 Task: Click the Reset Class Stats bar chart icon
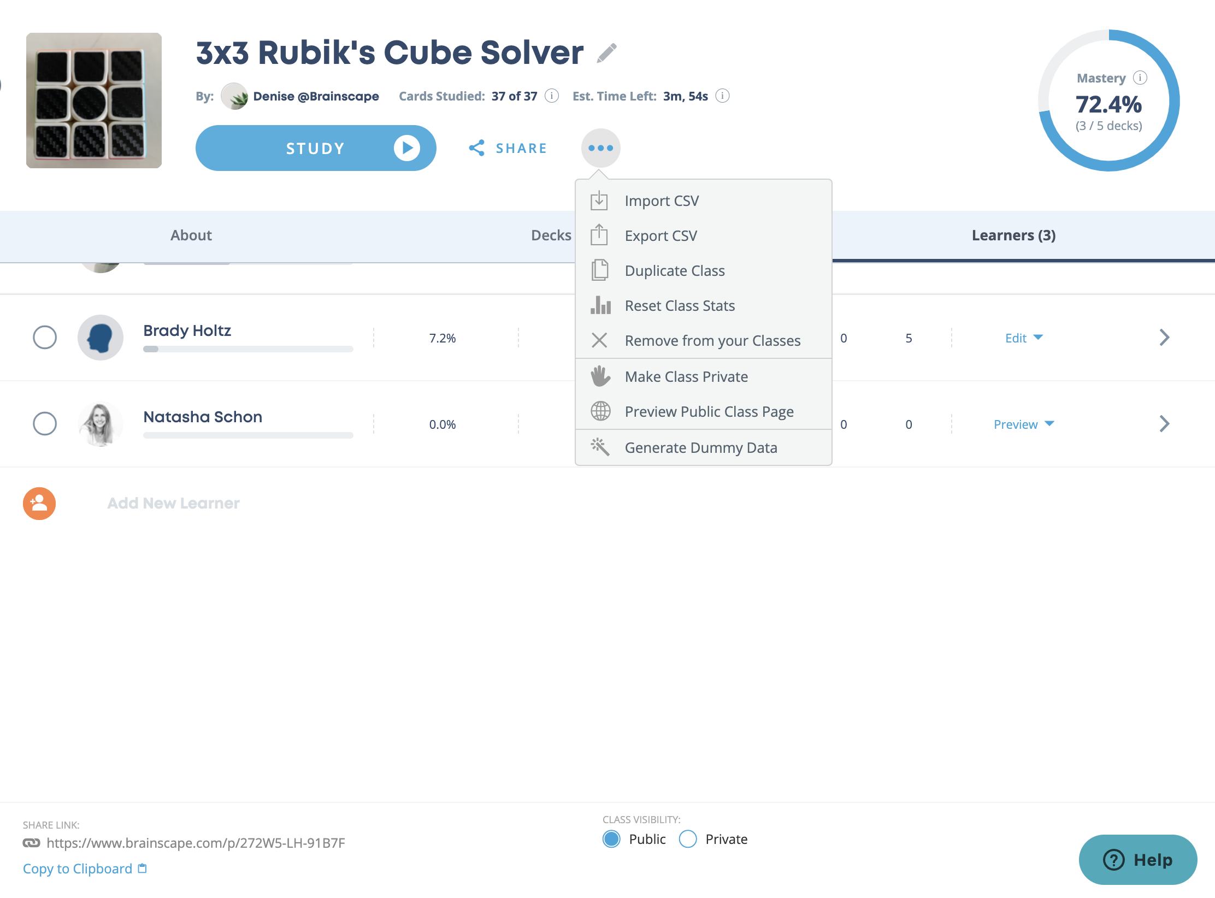600,305
